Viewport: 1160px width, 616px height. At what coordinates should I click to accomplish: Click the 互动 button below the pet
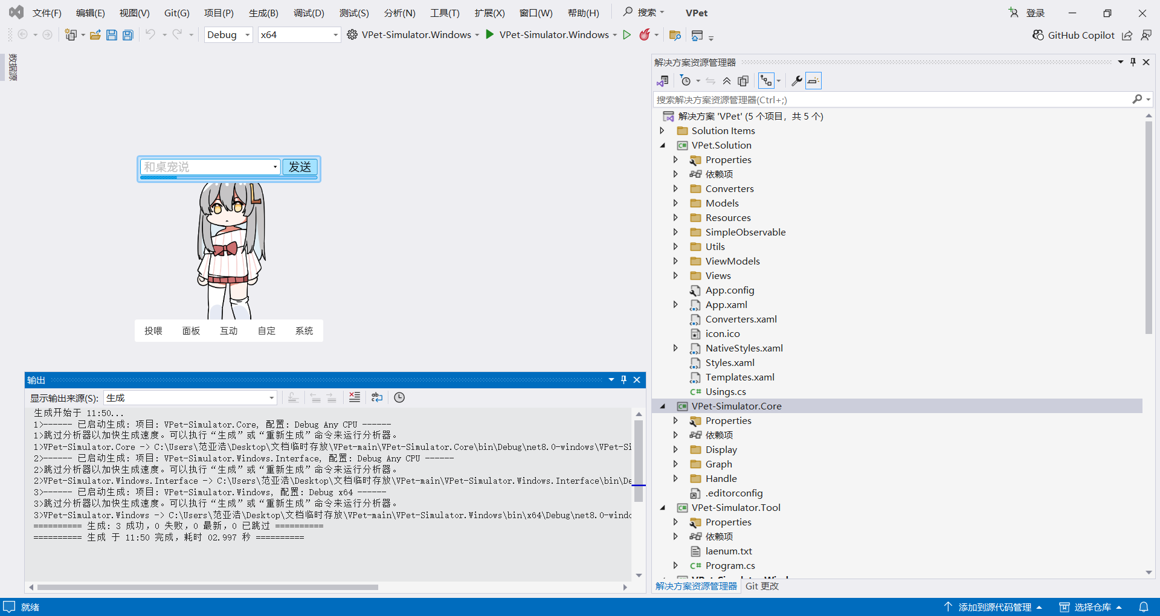coord(229,330)
